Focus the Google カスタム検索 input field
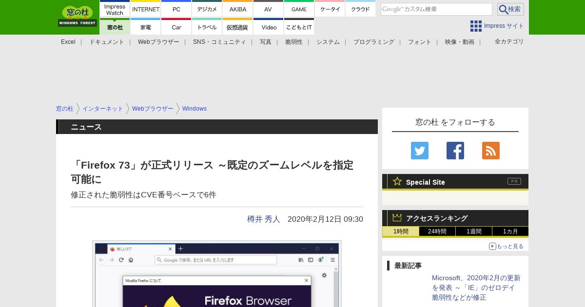Screen dimensions: 585x307 [436, 9]
